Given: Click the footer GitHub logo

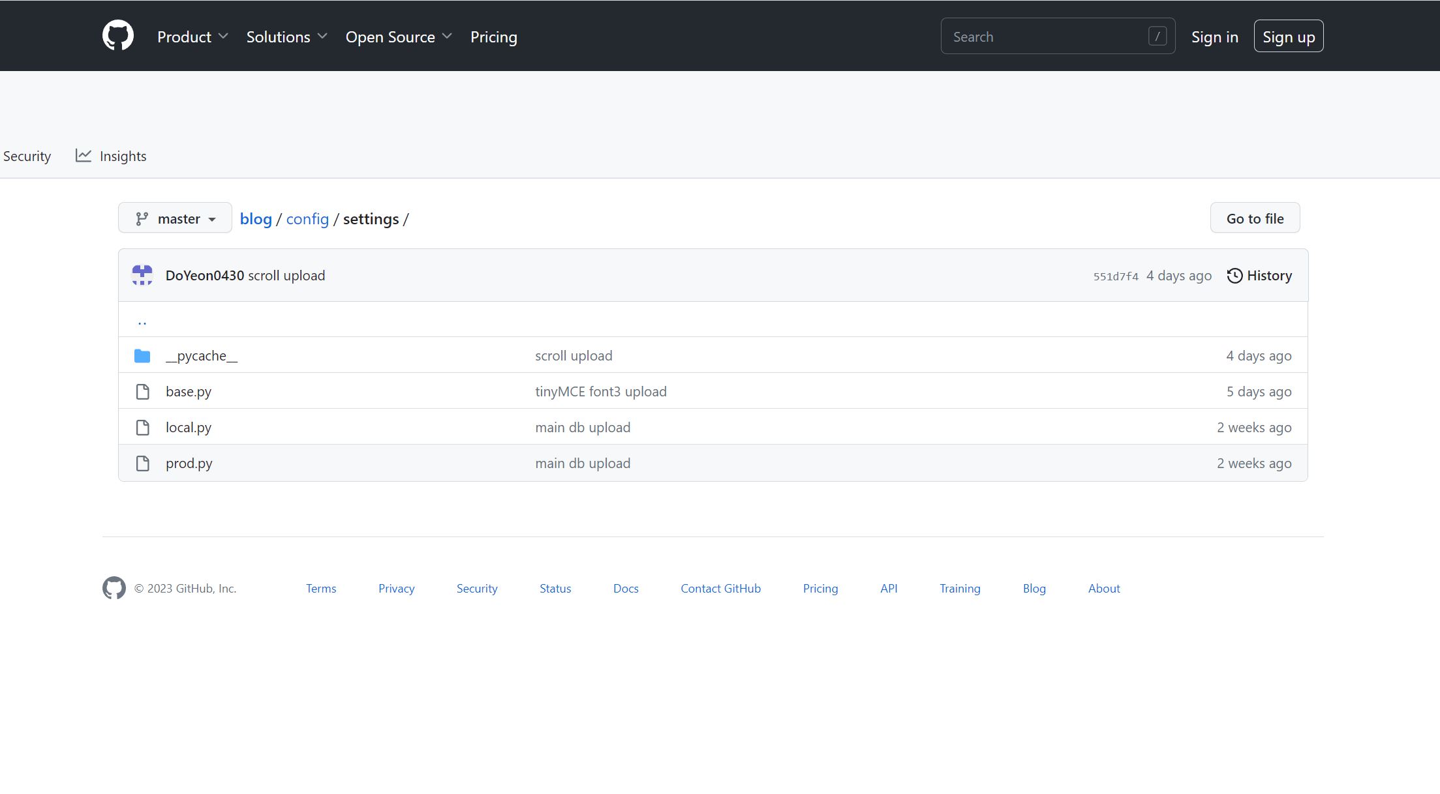Looking at the screenshot, I should click(x=114, y=588).
